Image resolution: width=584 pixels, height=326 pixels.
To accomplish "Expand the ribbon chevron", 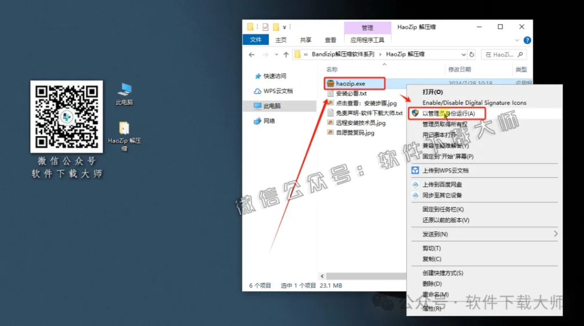I will click(517, 40).
